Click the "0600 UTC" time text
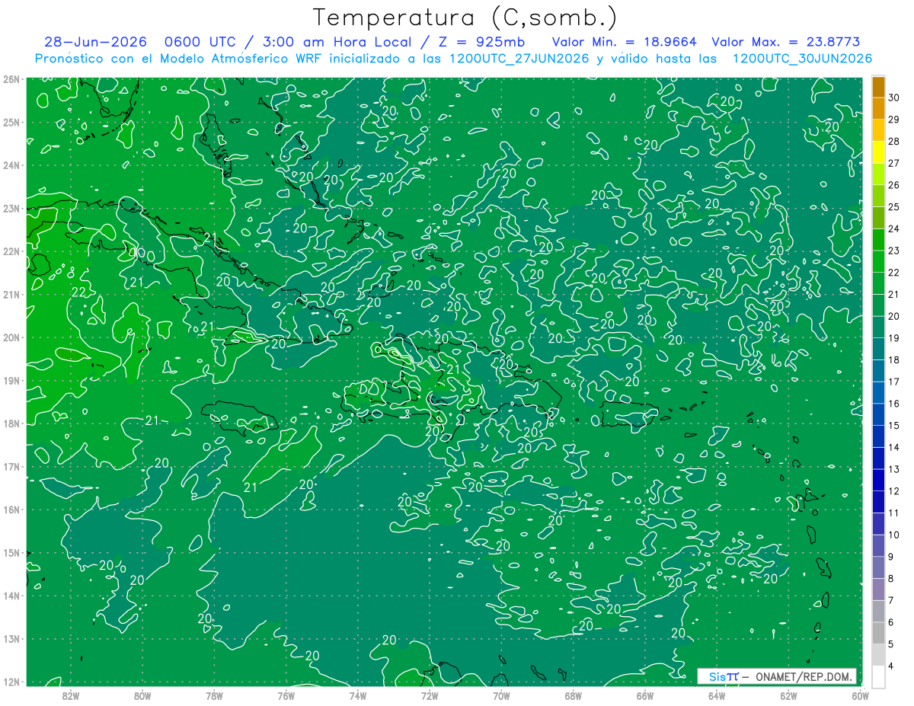This screenshot has width=914, height=706. point(201,43)
